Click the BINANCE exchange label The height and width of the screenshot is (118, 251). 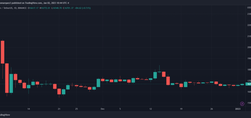click(22, 8)
